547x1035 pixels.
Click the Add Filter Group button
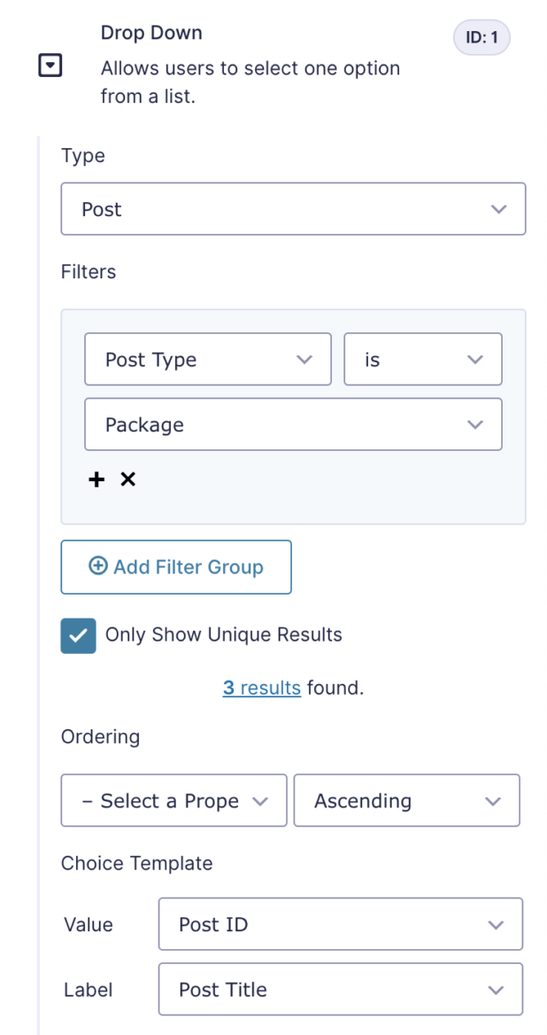pyautogui.click(x=175, y=566)
